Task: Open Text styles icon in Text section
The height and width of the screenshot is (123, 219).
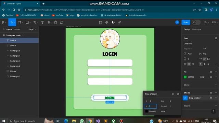Action: pos(216,38)
